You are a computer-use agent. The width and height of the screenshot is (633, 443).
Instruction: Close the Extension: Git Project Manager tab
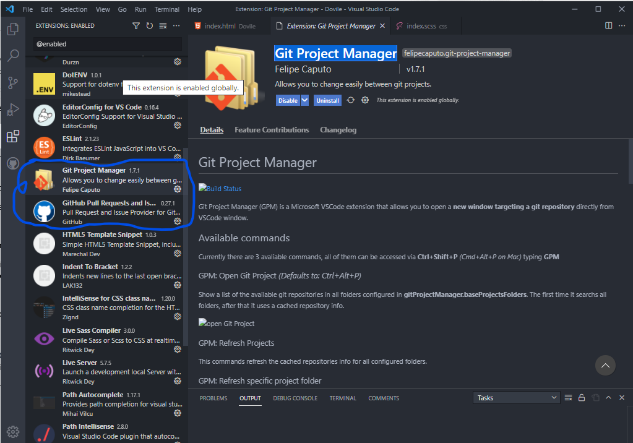tap(382, 26)
